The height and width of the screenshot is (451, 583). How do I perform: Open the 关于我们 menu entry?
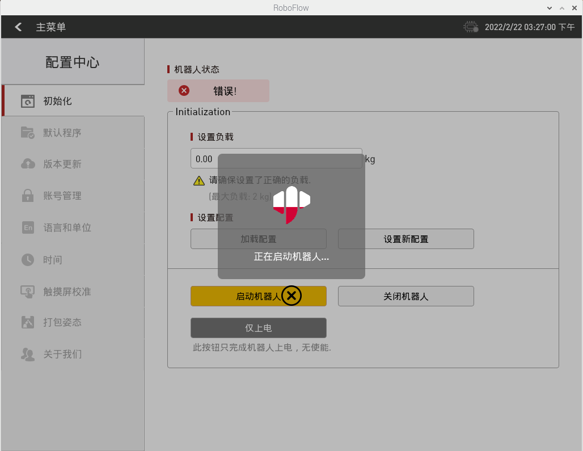pos(62,354)
